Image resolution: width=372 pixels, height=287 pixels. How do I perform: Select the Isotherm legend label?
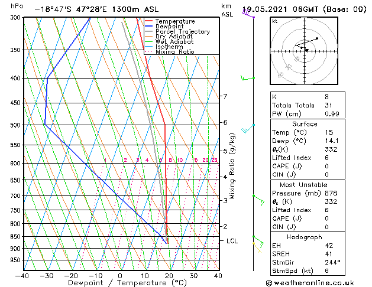click(169, 47)
